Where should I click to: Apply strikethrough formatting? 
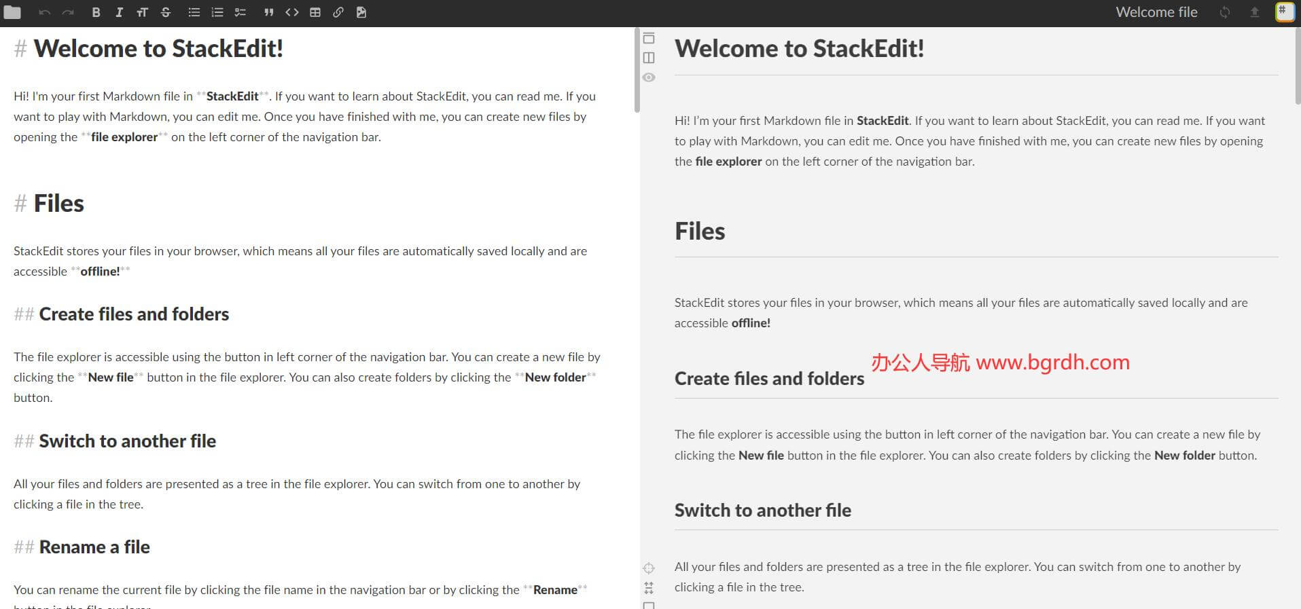tap(166, 12)
